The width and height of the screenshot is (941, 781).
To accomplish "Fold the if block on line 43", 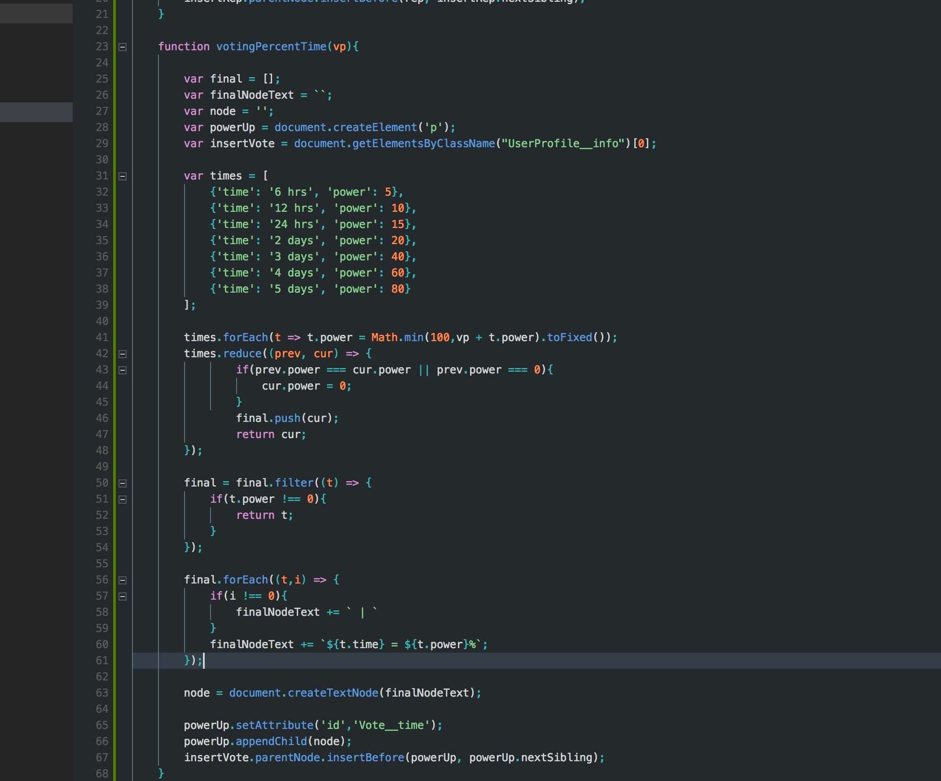I will point(122,370).
